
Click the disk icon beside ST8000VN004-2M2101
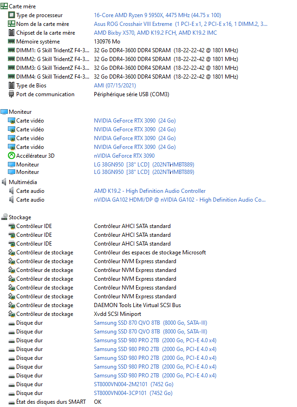[x=12, y=385]
